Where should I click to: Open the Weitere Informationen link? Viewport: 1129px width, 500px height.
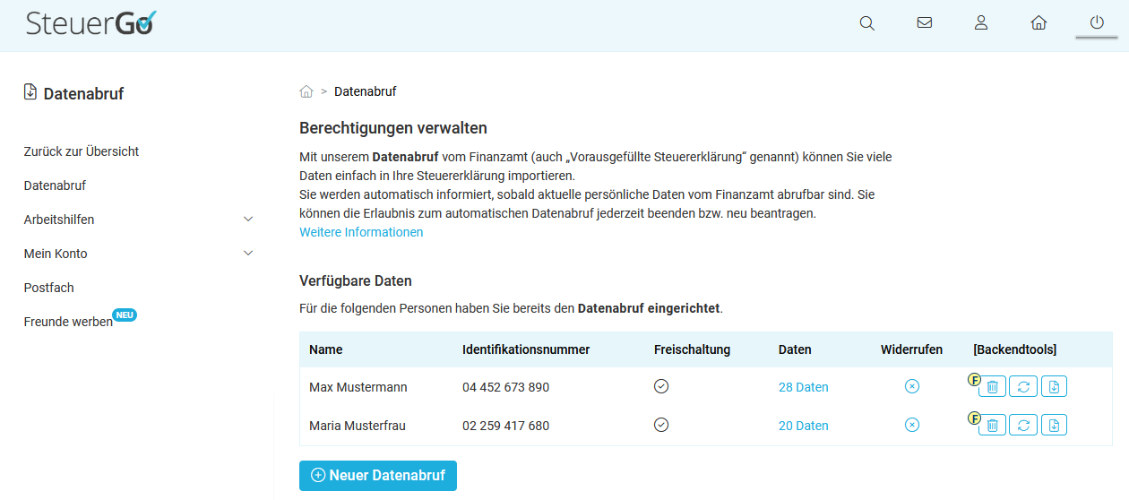coord(361,232)
